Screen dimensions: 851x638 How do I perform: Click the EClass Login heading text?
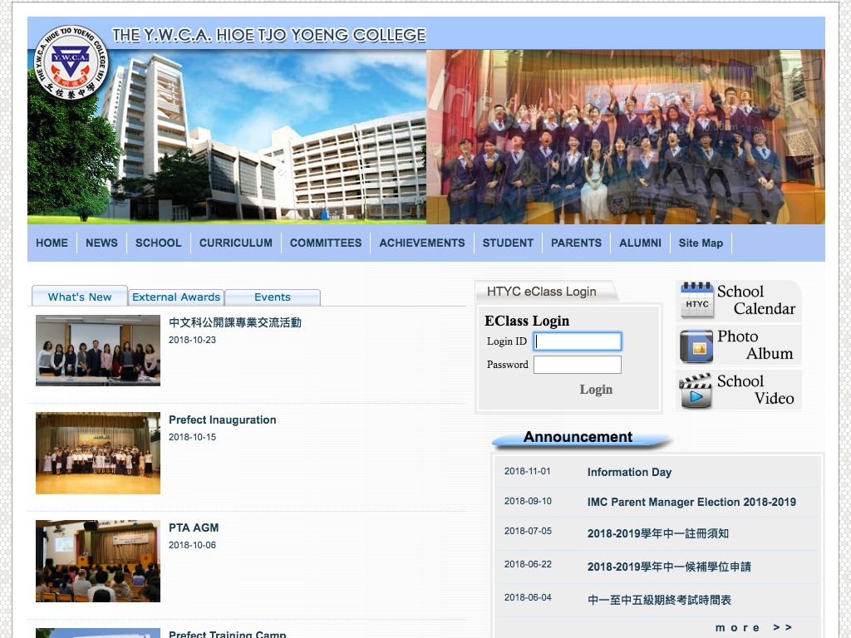[x=527, y=321]
